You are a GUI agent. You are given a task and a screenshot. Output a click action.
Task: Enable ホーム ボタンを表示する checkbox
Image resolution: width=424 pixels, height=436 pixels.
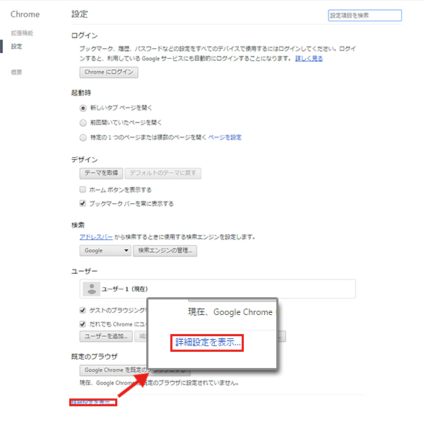coord(83,190)
